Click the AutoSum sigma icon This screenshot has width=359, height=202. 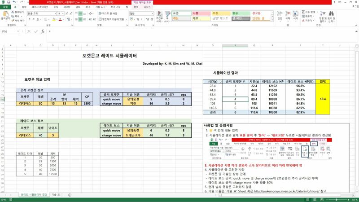303,12
